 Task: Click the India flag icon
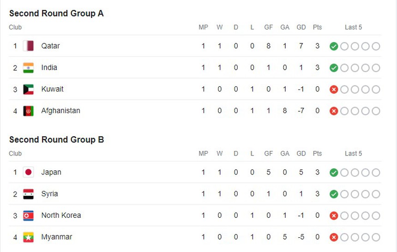[29, 68]
